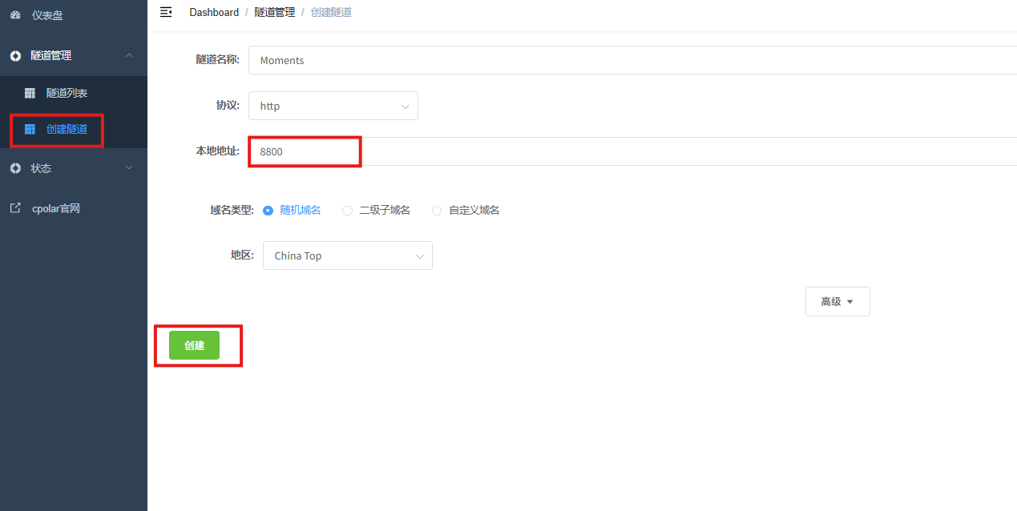Click the grid icon beside 隧道列表
1017x511 pixels.
[30, 94]
